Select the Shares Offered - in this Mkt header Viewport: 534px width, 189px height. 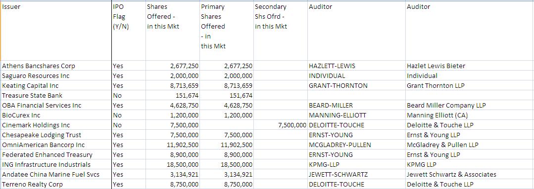(x=173, y=31)
